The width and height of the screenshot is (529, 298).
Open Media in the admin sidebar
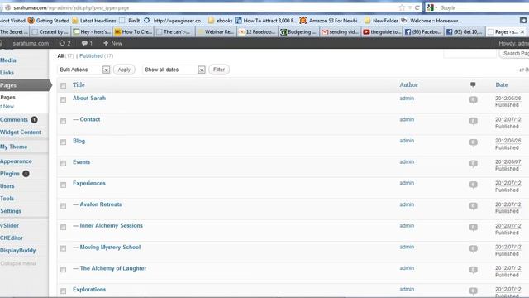pyautogui.click(x=8, y=60)
